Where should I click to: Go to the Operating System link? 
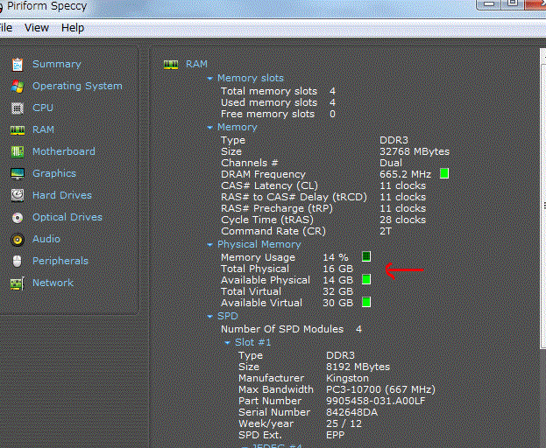[77, 86]
